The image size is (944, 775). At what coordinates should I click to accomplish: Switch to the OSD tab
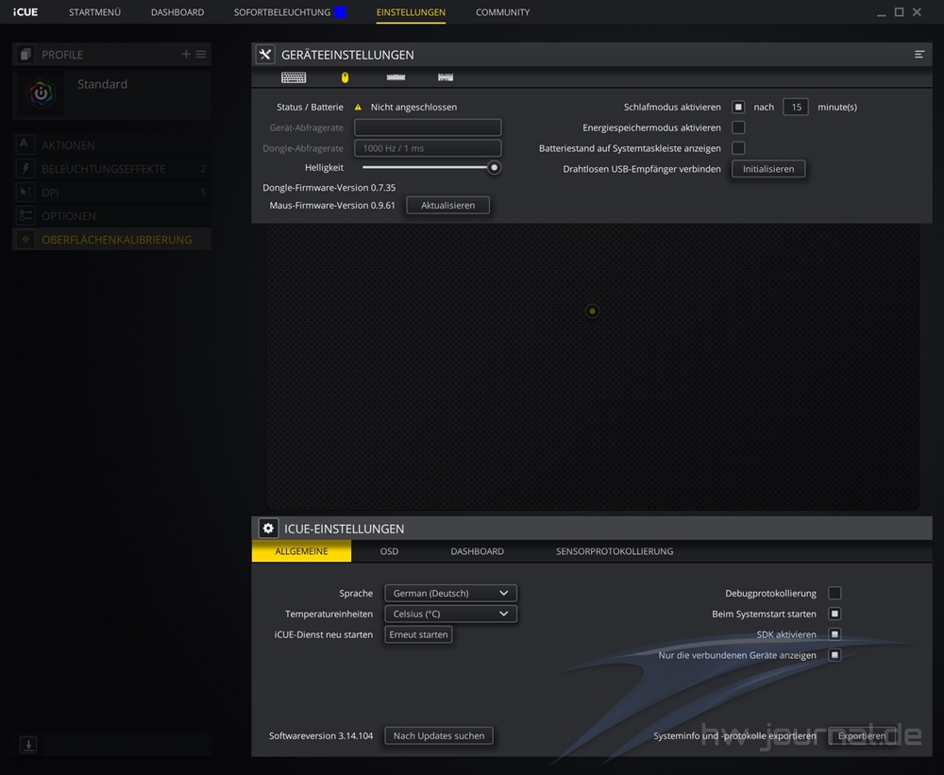click(389, 551)
